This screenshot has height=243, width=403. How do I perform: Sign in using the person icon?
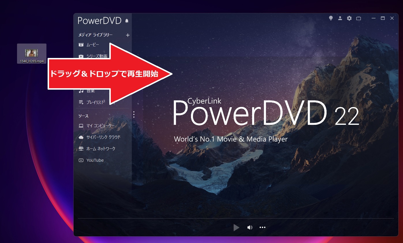click(x=340, y=18)
